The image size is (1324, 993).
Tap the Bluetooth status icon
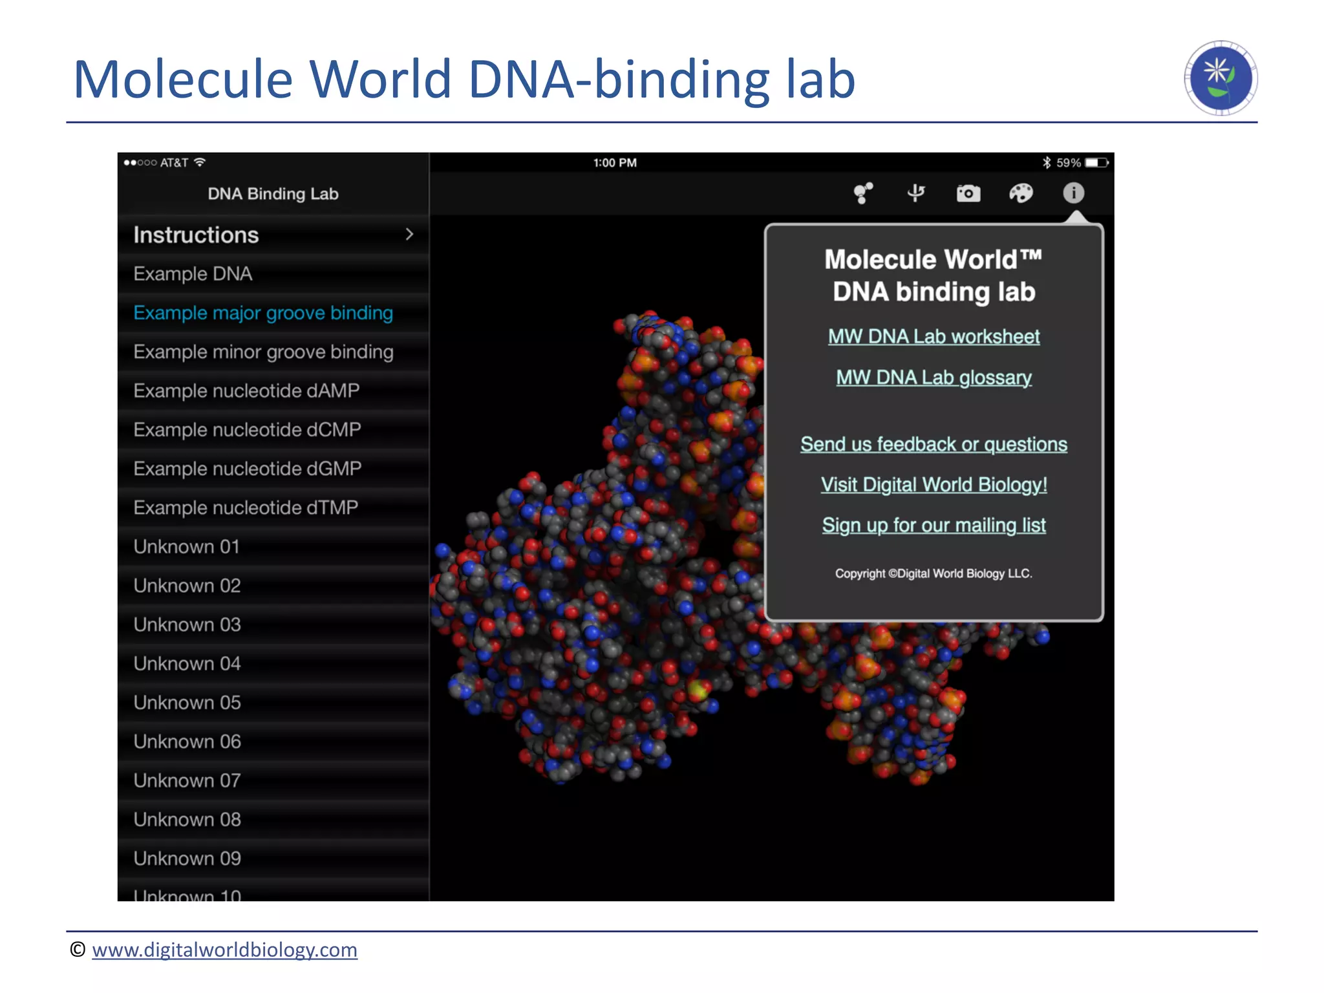(x=1046, y=163)
